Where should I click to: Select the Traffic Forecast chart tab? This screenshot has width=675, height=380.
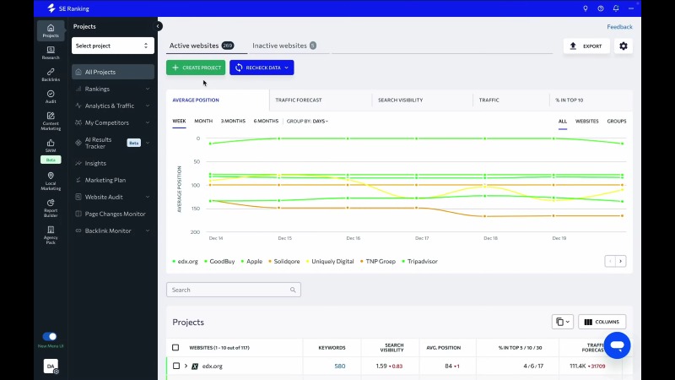pos(299,100)
